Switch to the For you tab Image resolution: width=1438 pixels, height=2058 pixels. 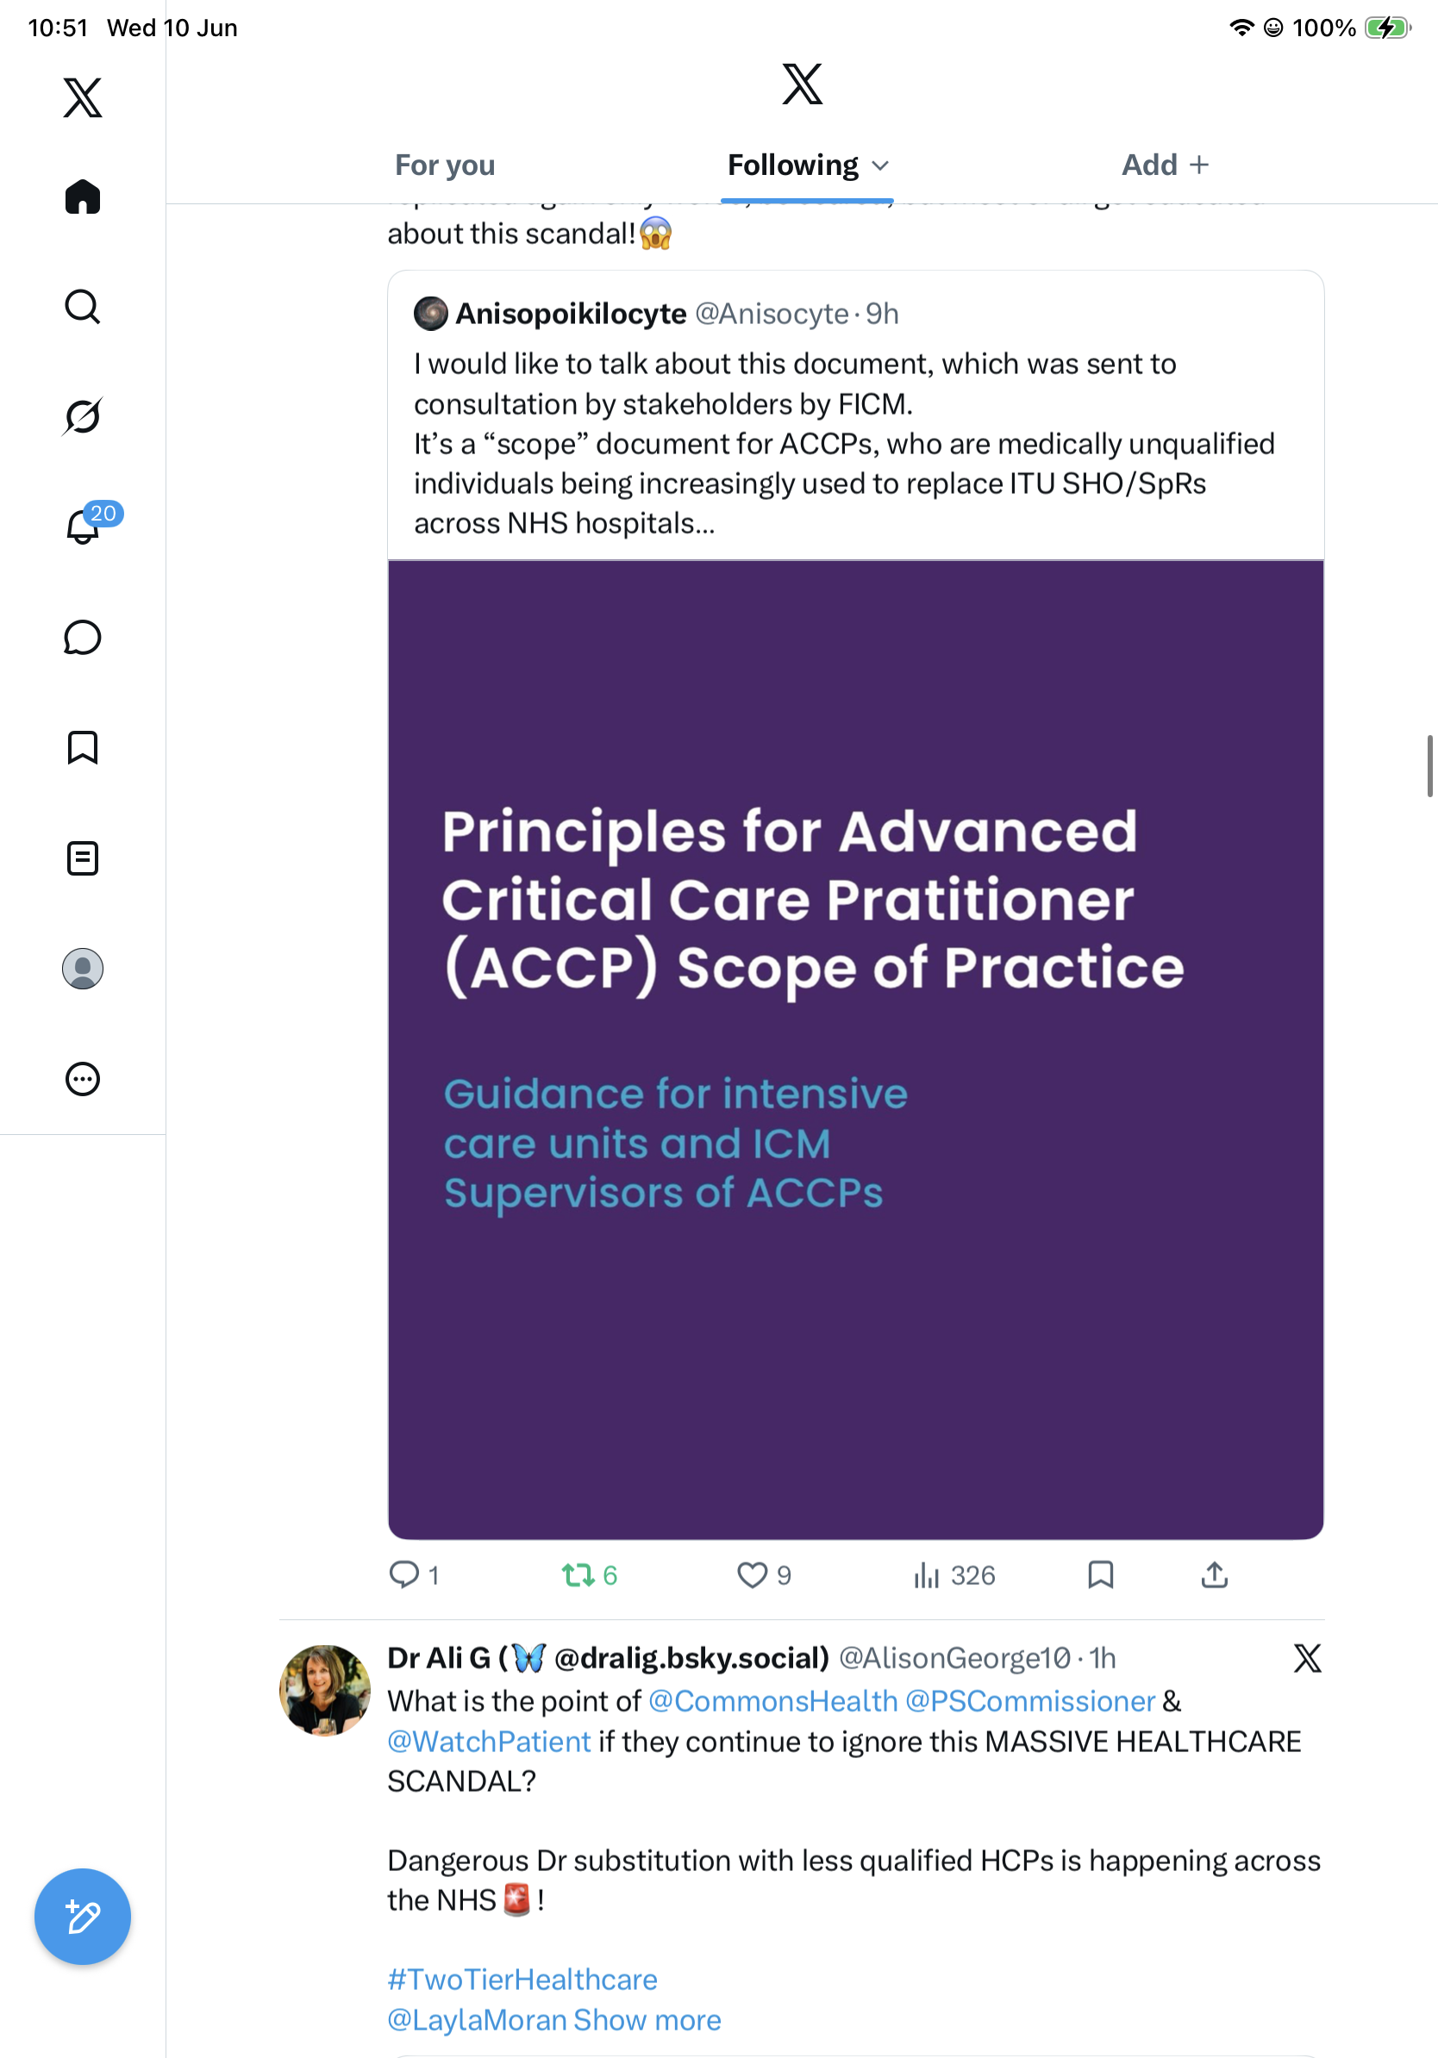(x=445, y=165)
